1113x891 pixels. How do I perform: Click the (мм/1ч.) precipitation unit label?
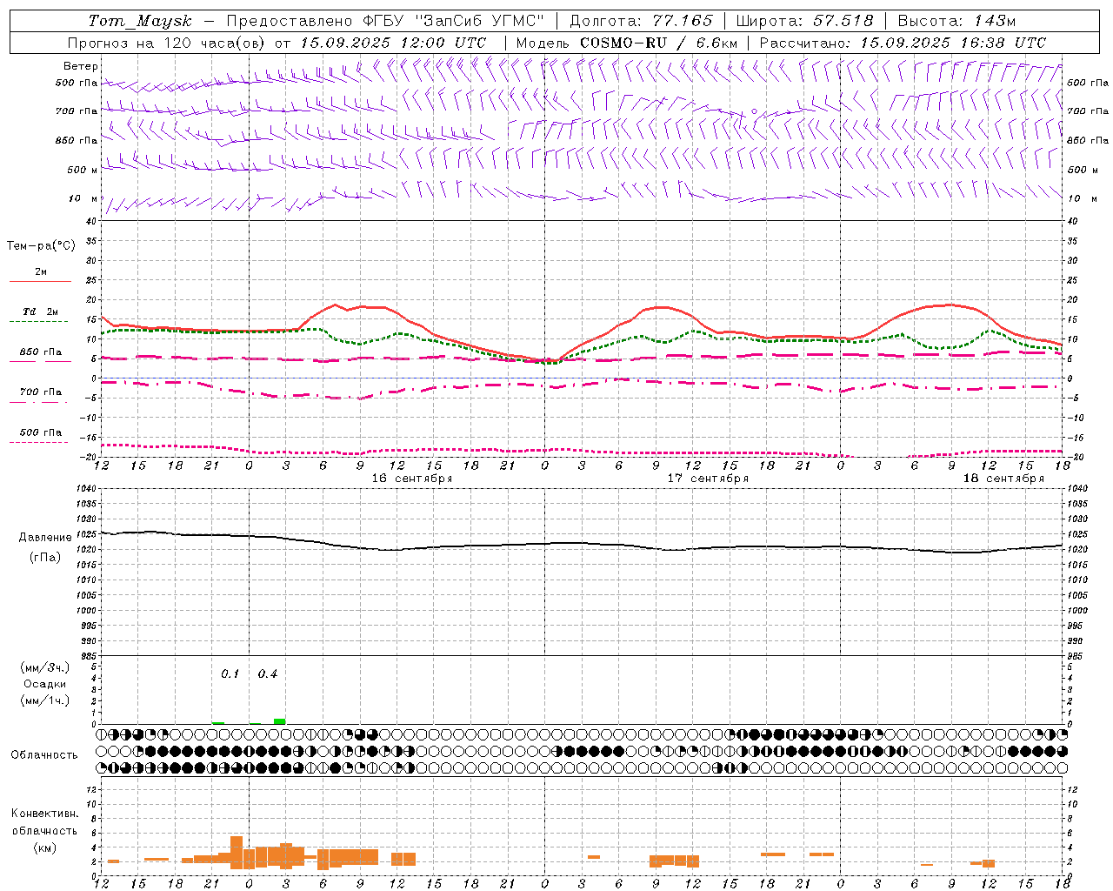pos(45,700)
